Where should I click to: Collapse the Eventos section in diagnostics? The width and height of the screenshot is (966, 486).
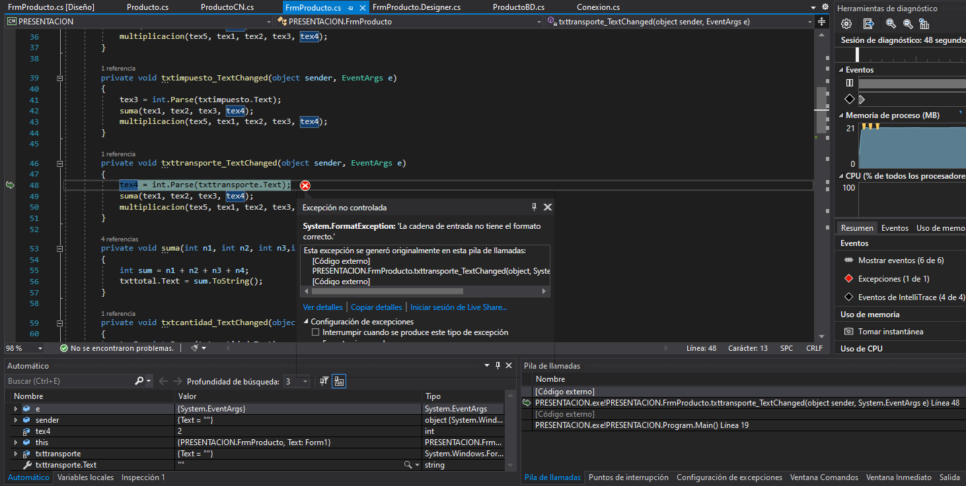841,70
